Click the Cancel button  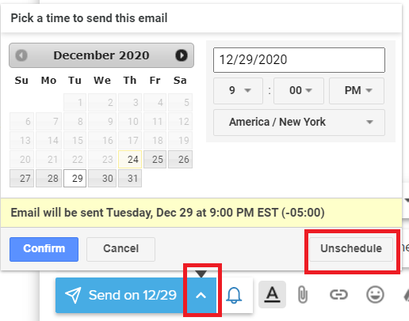tap(120, 249)
